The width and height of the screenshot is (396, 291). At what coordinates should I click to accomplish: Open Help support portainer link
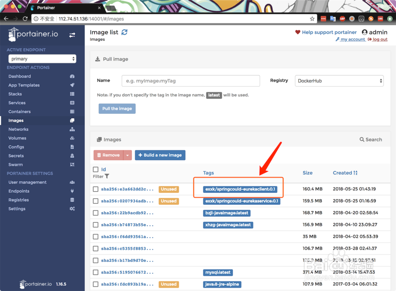[329, 33]
